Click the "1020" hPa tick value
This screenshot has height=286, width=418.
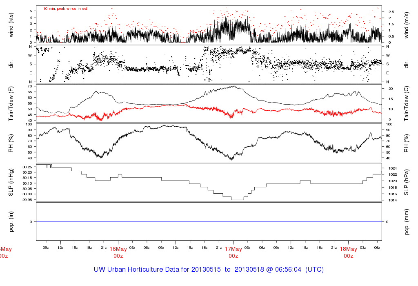[393, 181]
